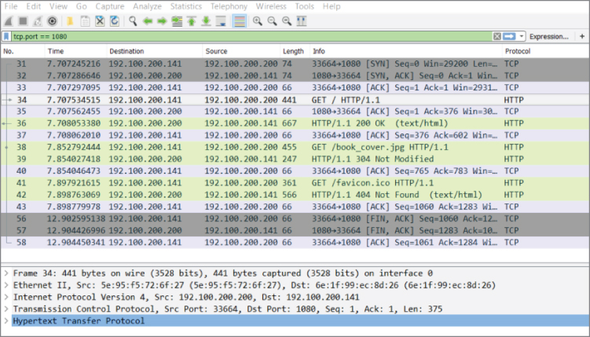This screenshot has height=337, width=590.
Task: Click the filter bookmark icon
Action: click(x=6, y=36)
